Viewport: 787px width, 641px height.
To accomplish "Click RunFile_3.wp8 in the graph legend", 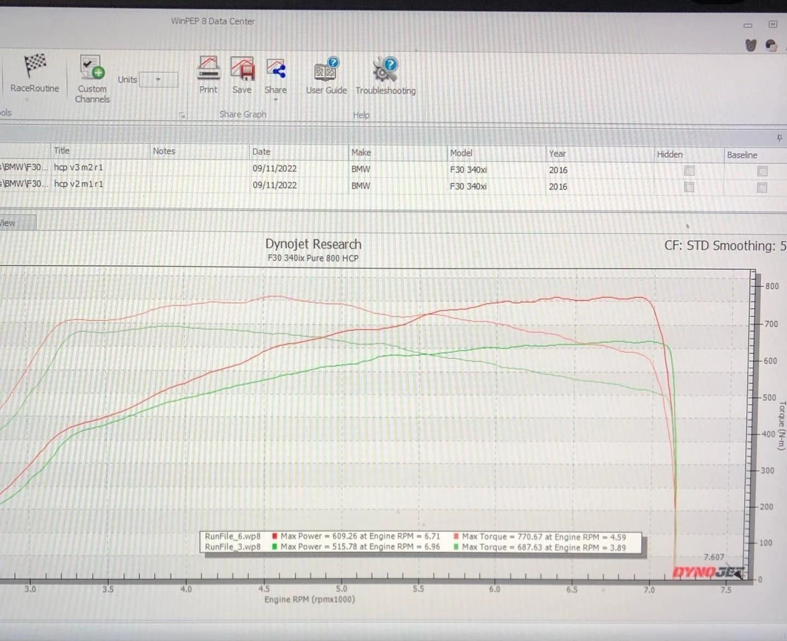I will (233, 546).
